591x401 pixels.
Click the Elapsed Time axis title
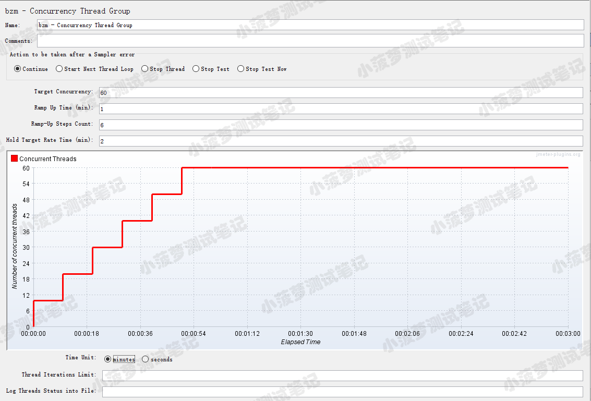(300, 342)
